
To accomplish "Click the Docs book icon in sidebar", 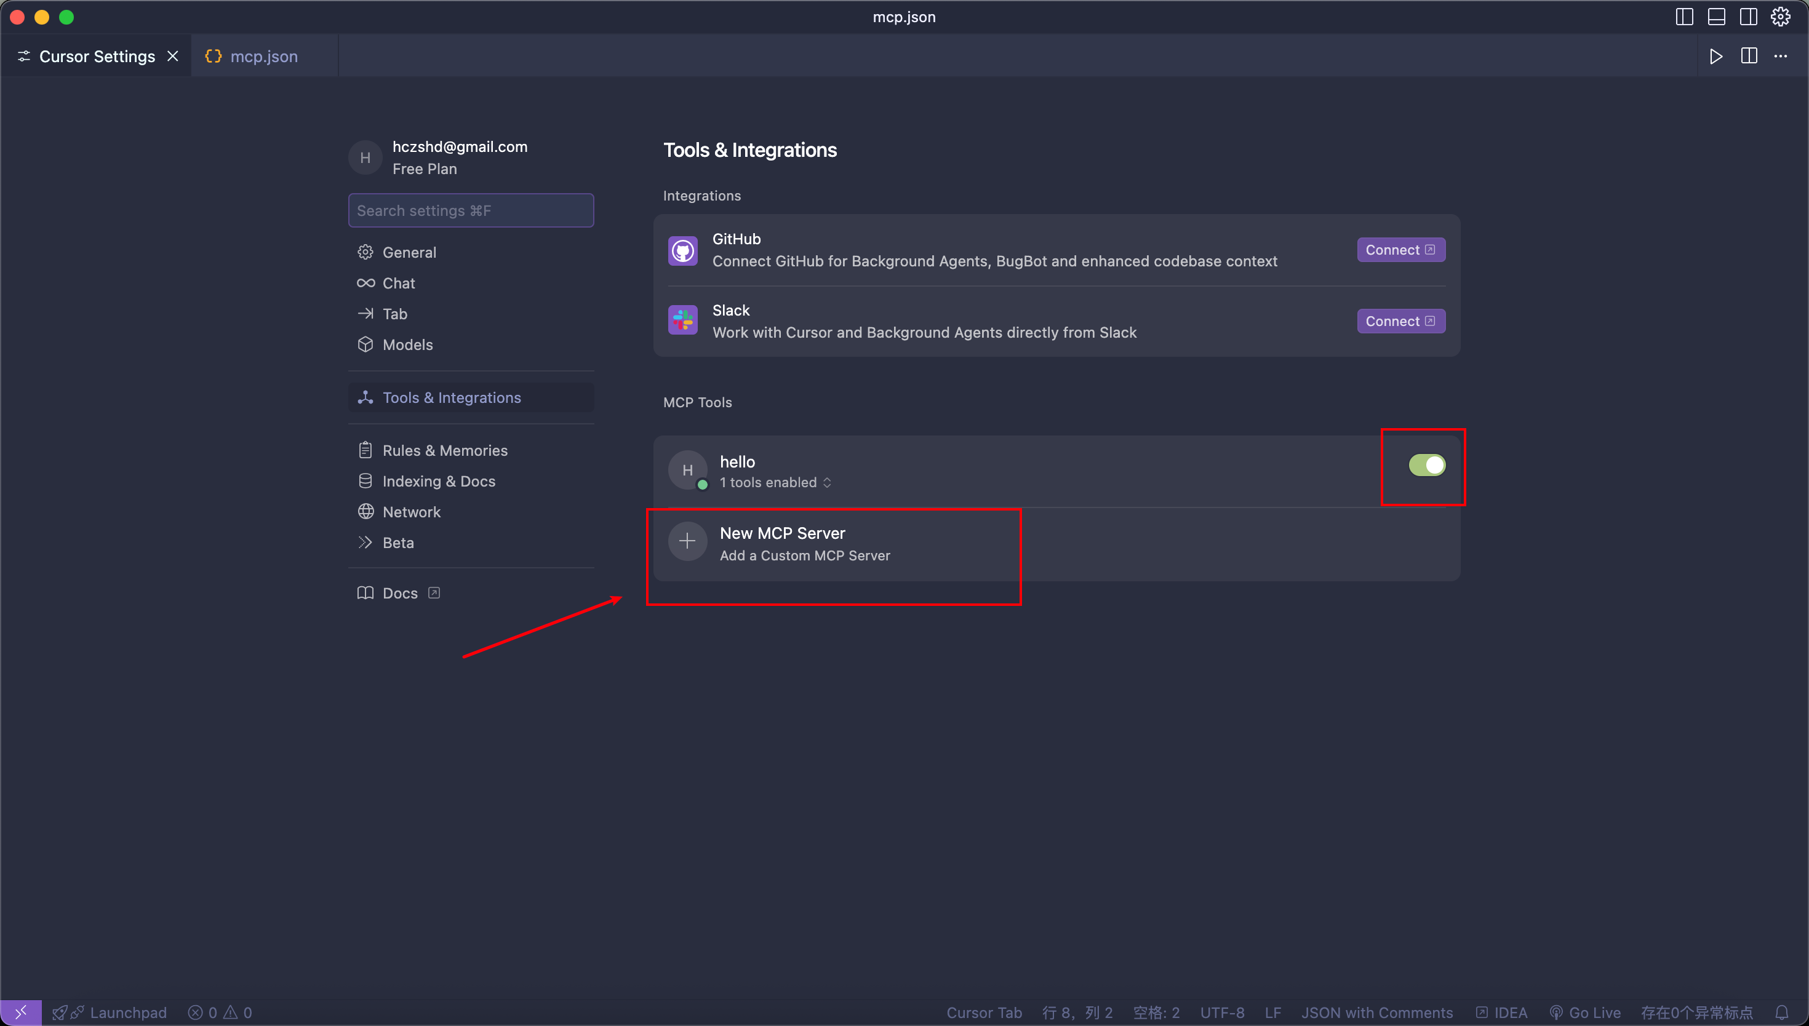I will coord(365,592).
